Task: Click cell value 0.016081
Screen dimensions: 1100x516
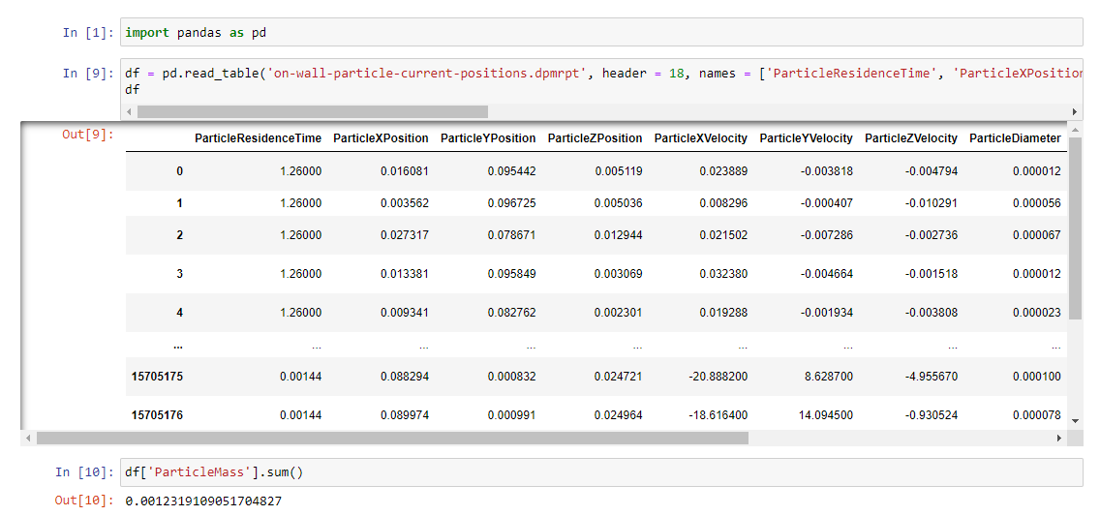Action: pyautogui.click(x=404, y=171)
